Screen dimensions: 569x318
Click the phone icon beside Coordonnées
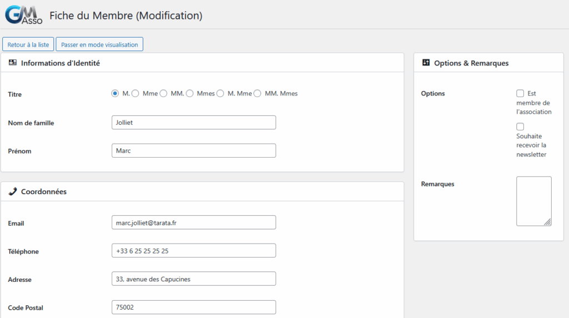coord(13,191)
